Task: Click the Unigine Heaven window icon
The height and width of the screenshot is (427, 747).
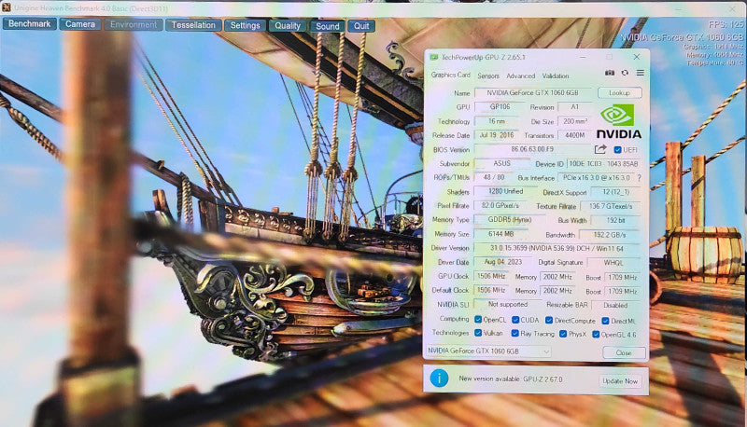Action: point(7,7)
